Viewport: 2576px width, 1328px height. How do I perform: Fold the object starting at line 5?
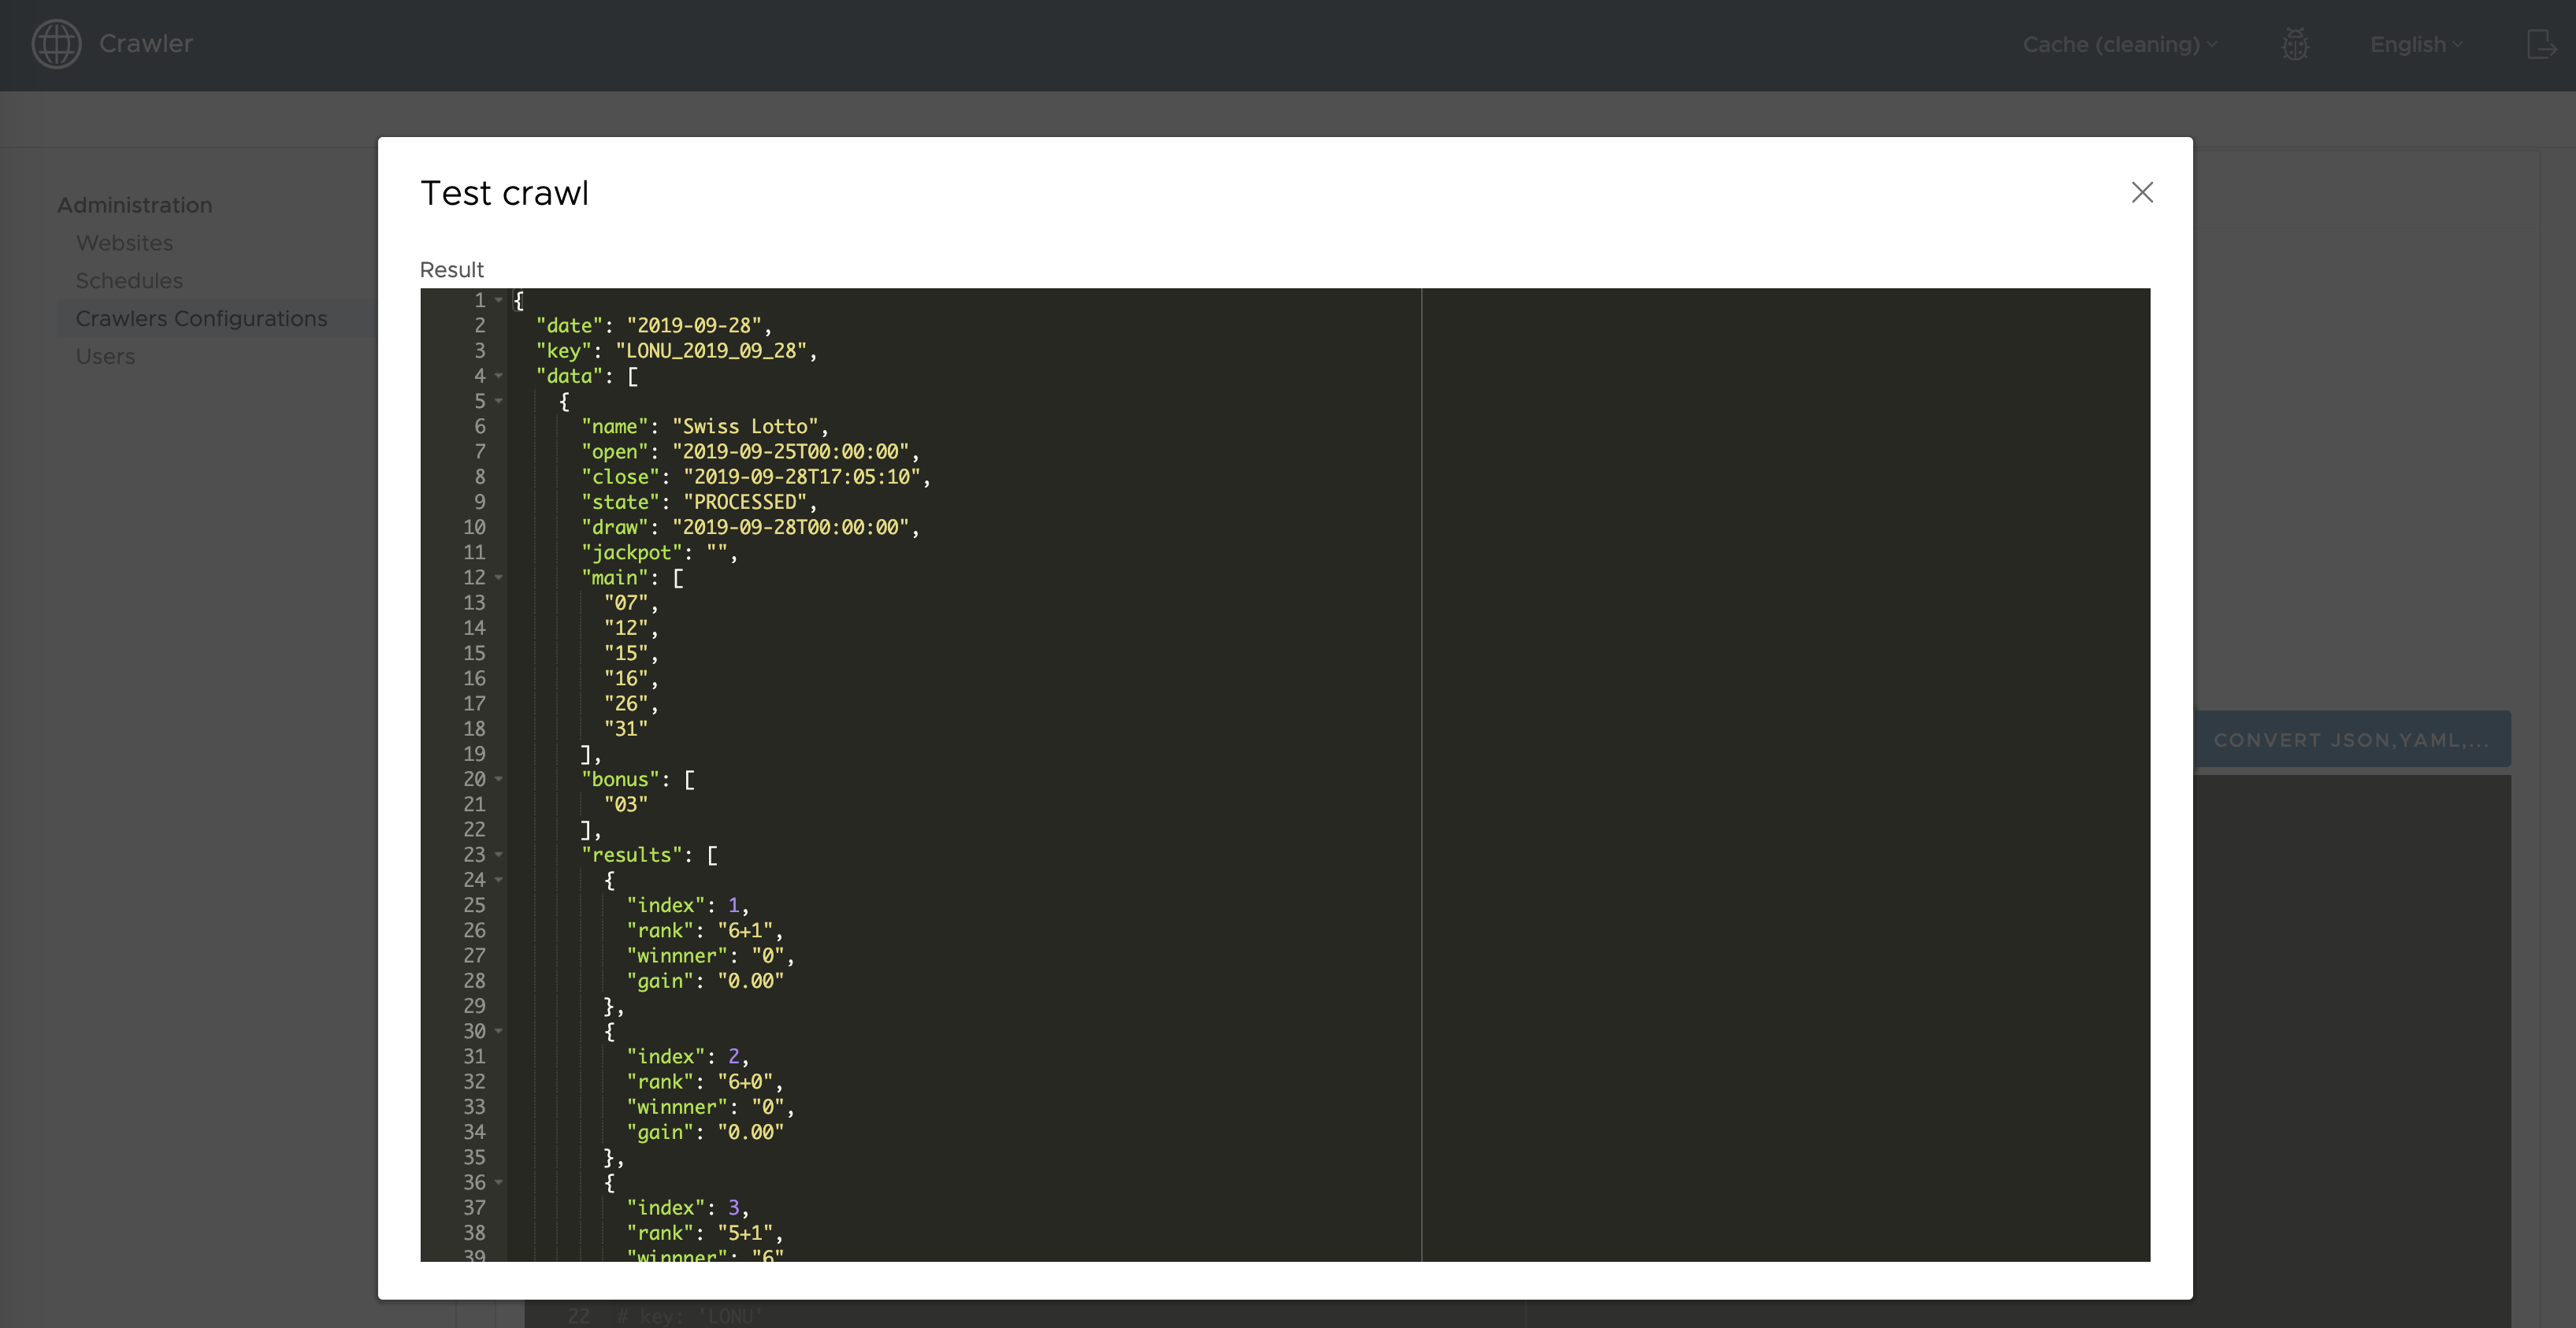498,401
